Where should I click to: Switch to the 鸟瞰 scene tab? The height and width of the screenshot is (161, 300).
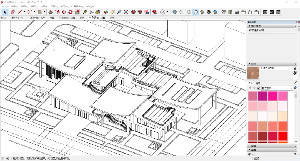(x=52, y=17)
